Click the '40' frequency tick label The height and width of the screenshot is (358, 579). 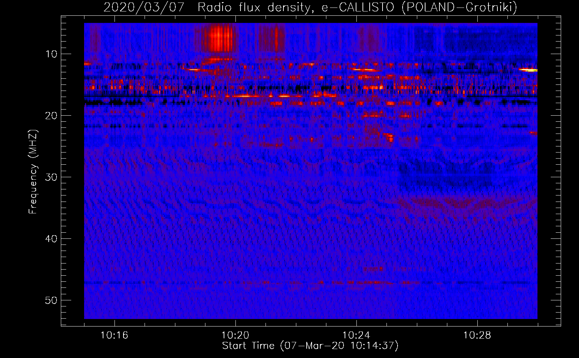52,239
